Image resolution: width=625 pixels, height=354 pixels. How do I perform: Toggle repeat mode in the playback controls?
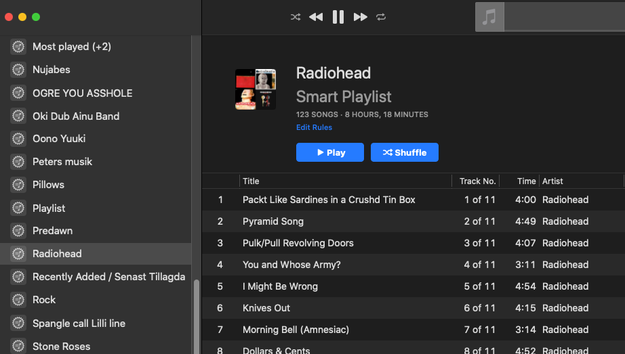pyautogui.click(x=381, y=17)
